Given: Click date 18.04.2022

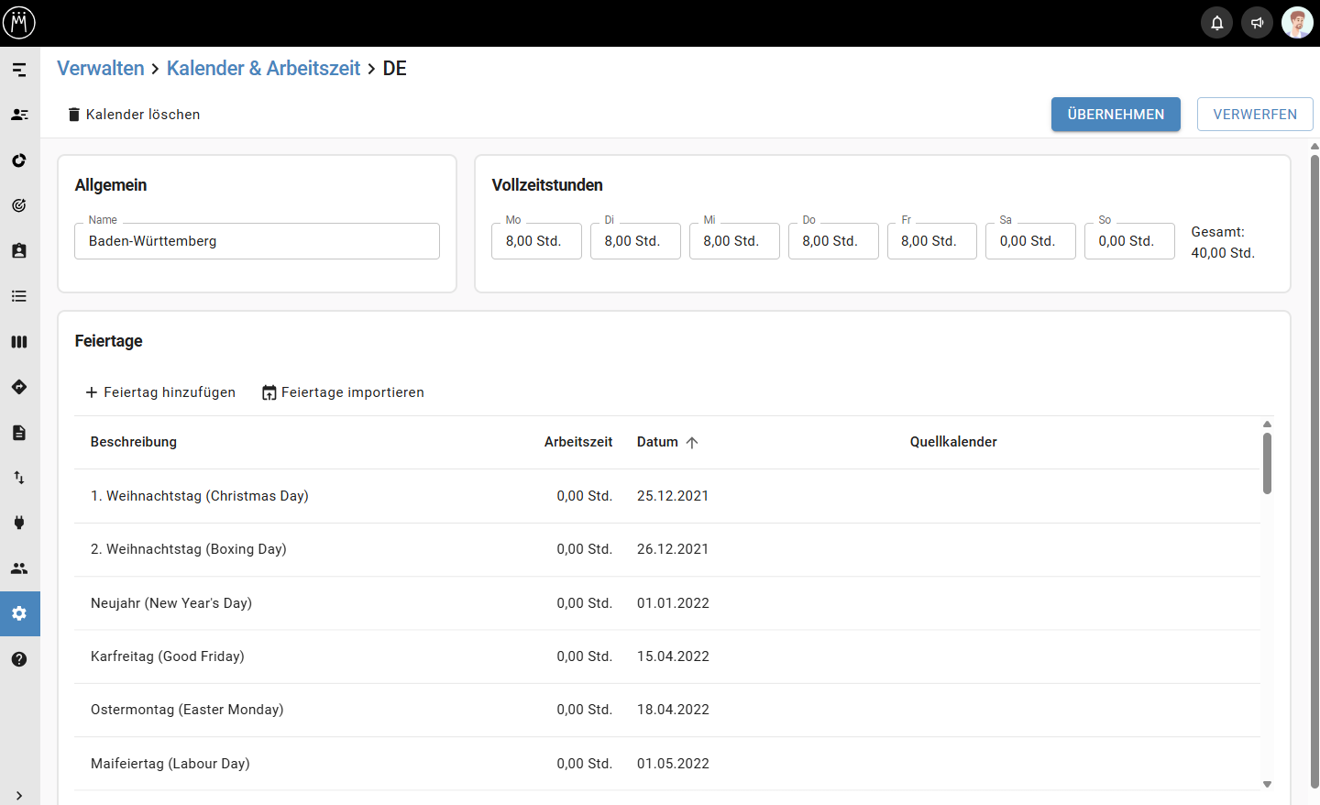Looking at the screenshot, I should (x=673, y=710).
